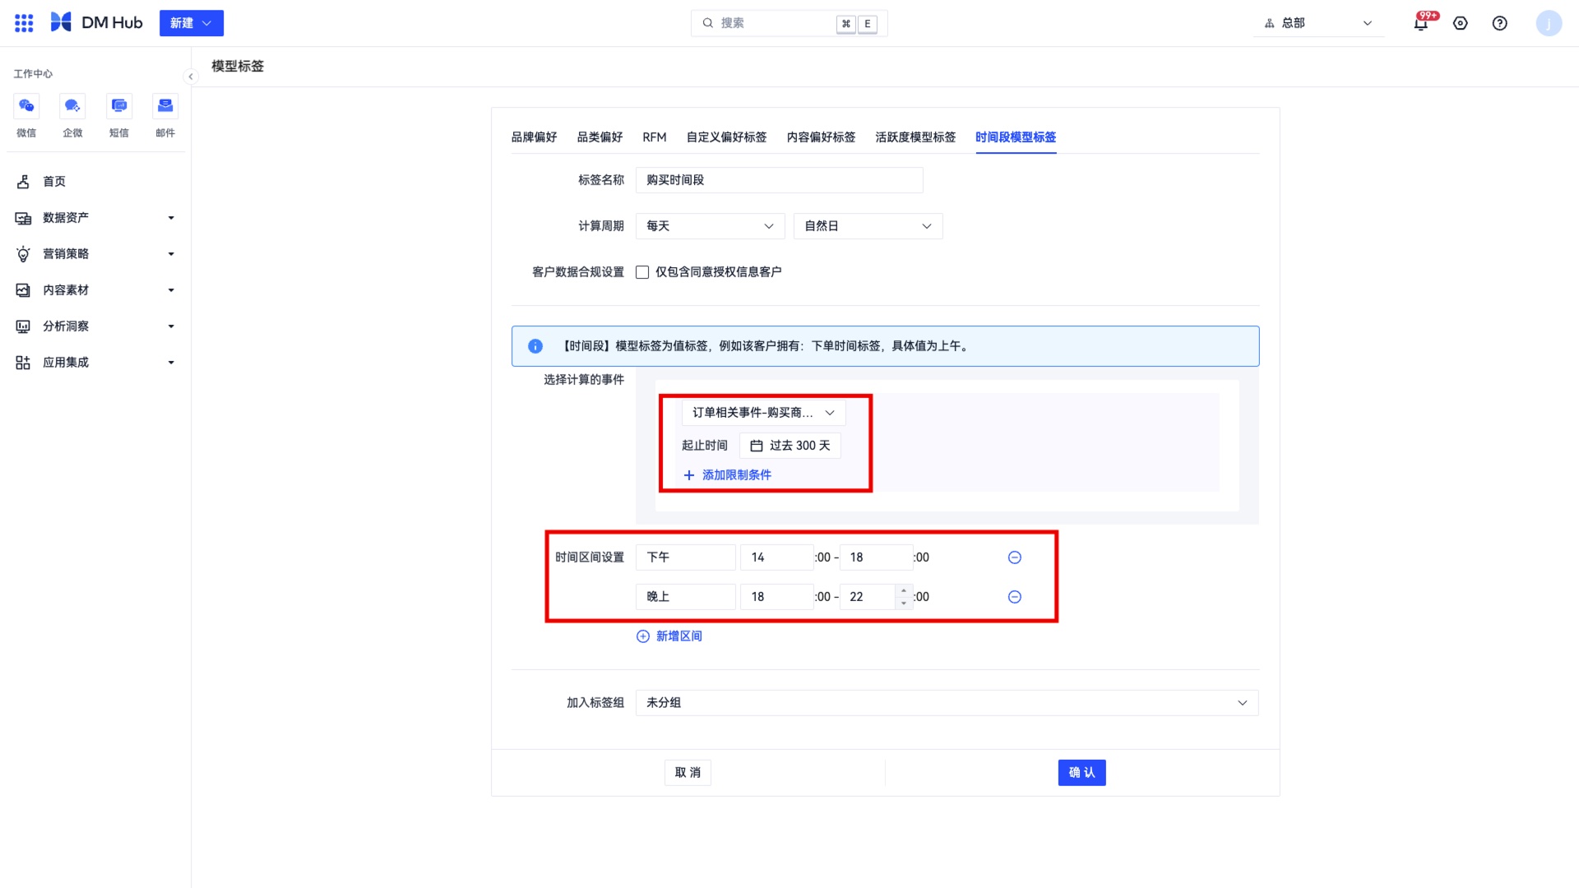The height and width of the screenshot is (888, 1579).
Task: Remove the 下午 time interval row
Action: (x=1015, y=557)
